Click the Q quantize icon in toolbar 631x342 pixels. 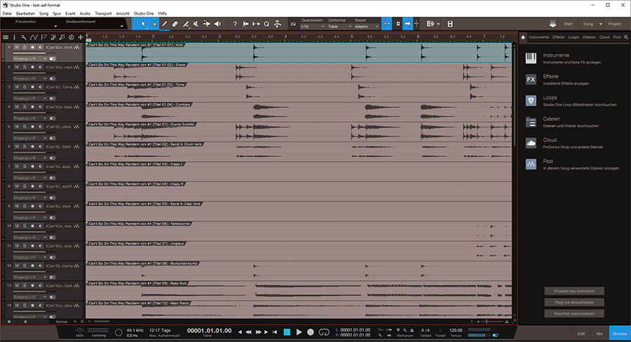tap(266, 24)
